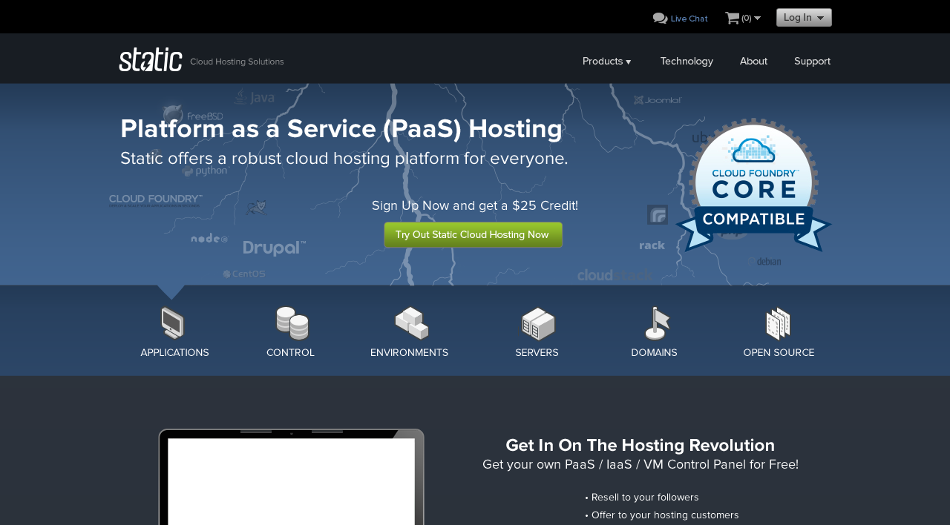
Task: Select the Servers box icon
Action: click(x=538, y=323)
